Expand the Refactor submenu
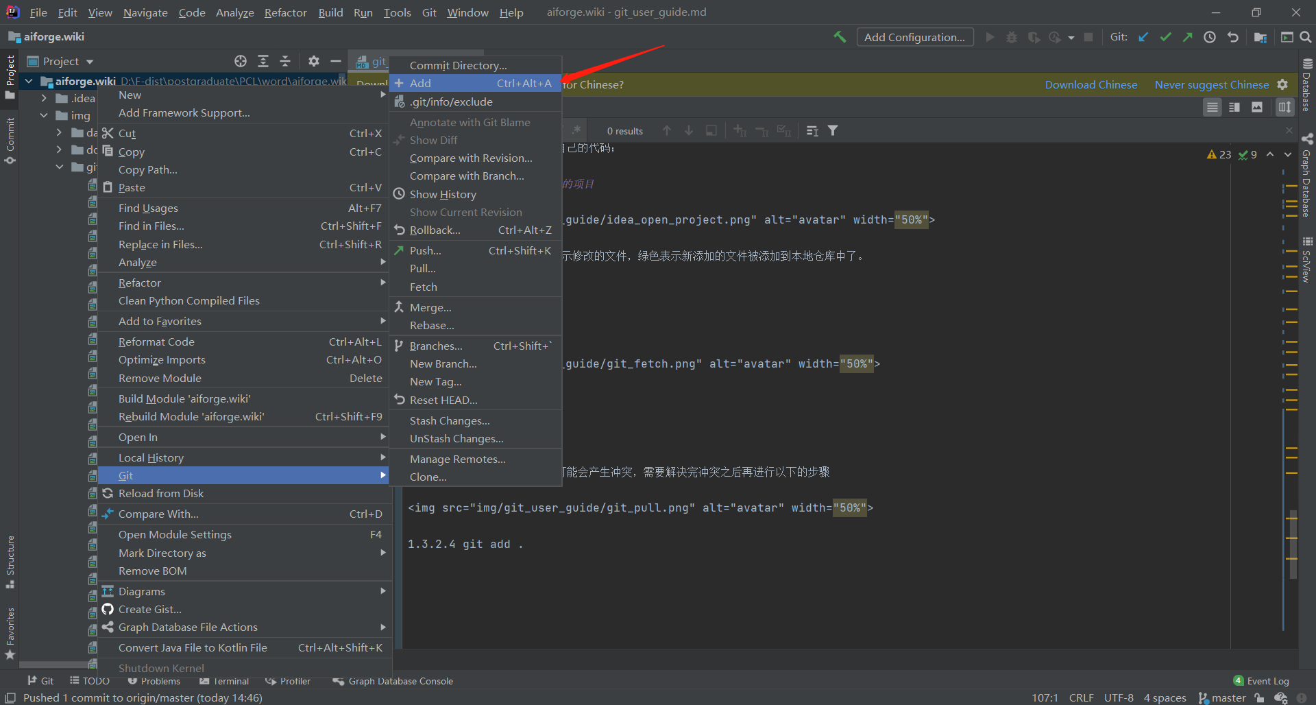Viewport: 1316px width, 705px height. (x=244, y=283)
